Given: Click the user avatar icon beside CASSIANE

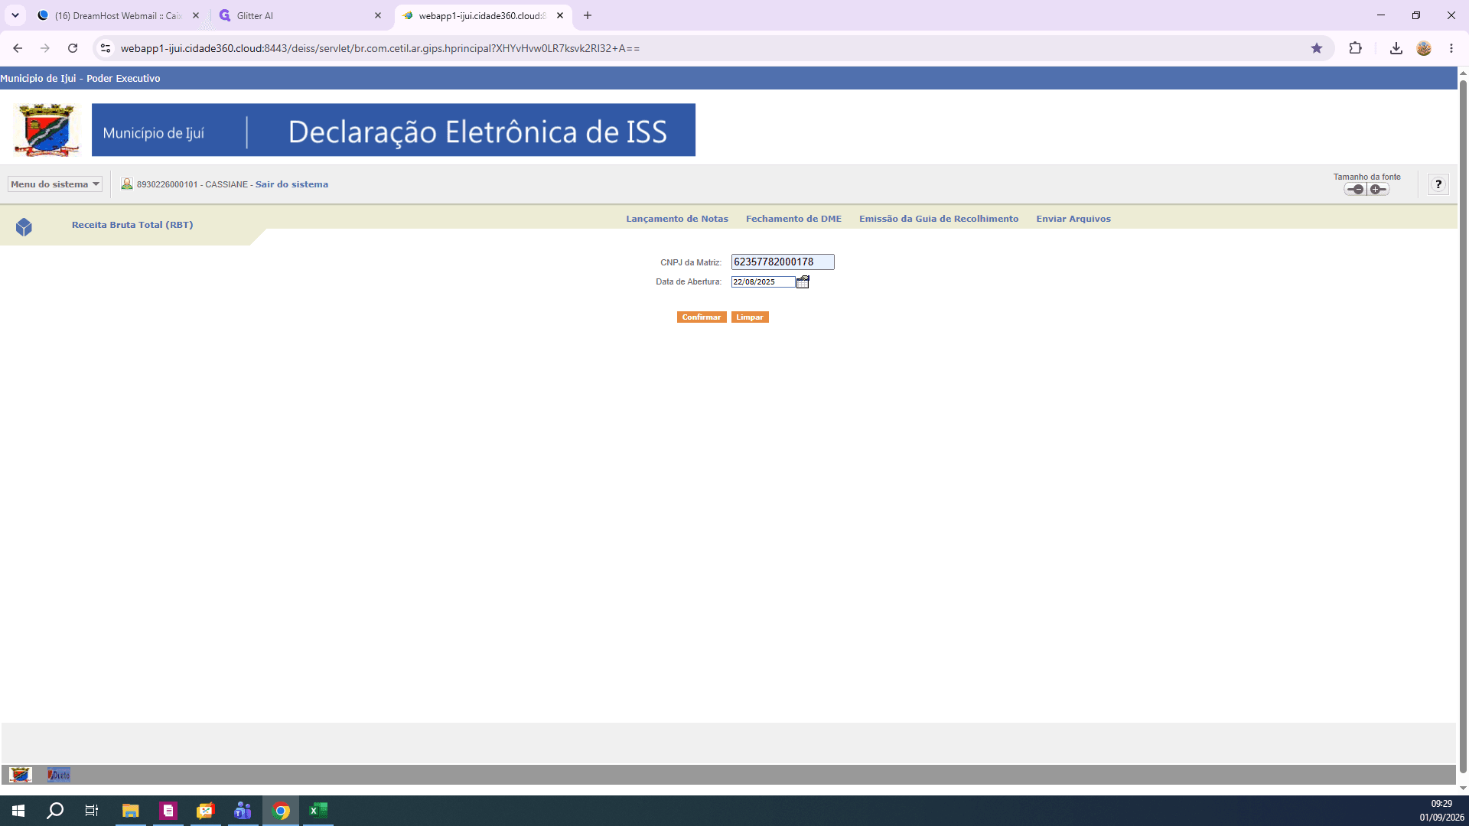Looking at the screenshot, I should click(127, 184).
